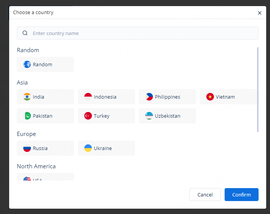
Task: Click the Vietnam country name text
Action: point(225,97)
